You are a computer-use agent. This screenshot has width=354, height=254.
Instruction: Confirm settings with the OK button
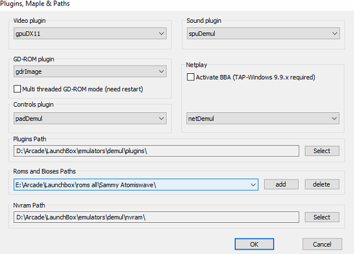pyautogui.click(x=254, y=244)
